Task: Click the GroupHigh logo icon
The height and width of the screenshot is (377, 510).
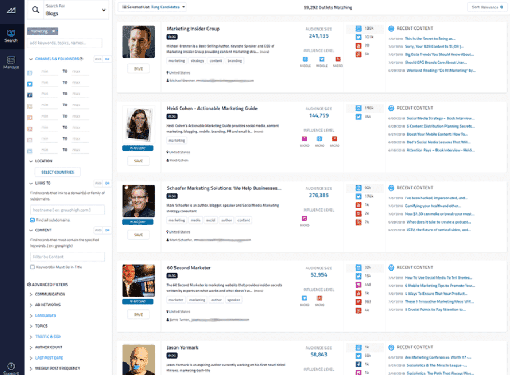Action: click(x=11, y=10)
